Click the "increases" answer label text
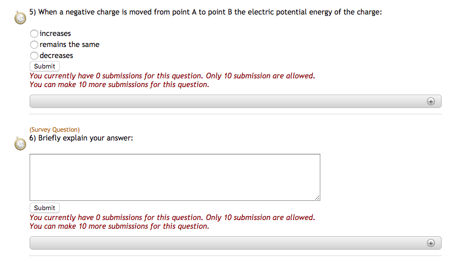455x263 pixels. tap(55, 34)
